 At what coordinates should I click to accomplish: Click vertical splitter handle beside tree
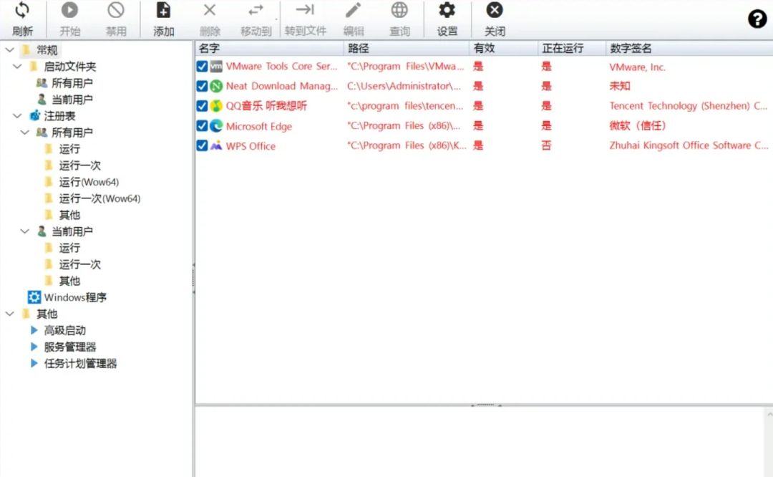[x=193, y=279]
